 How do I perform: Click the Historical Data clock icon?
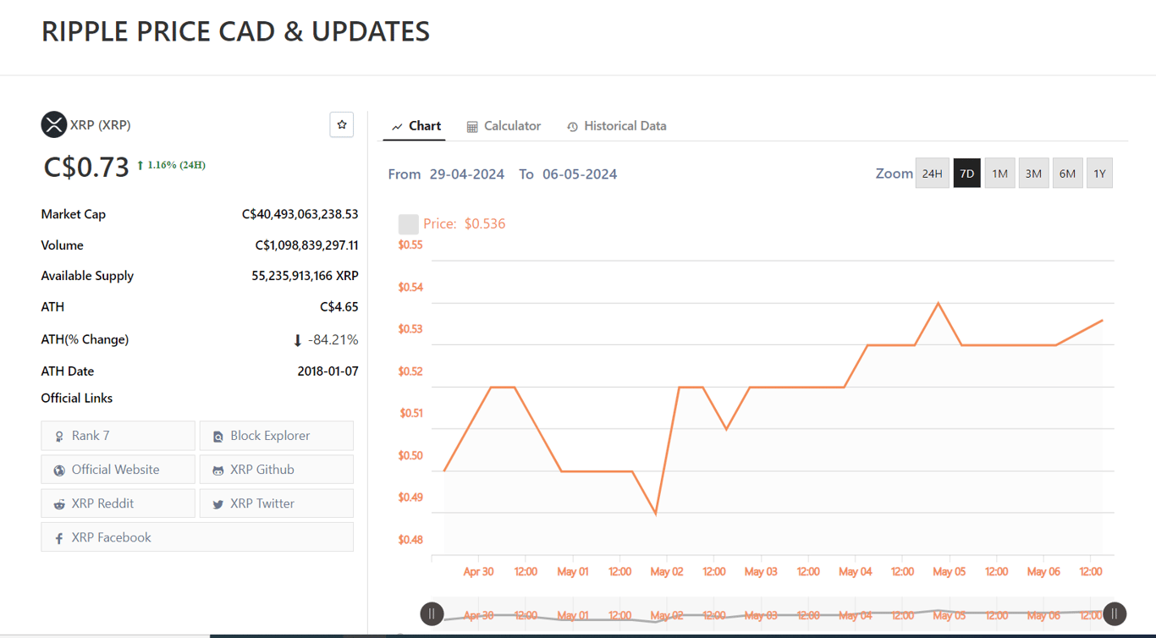click(x=572, y=127)
